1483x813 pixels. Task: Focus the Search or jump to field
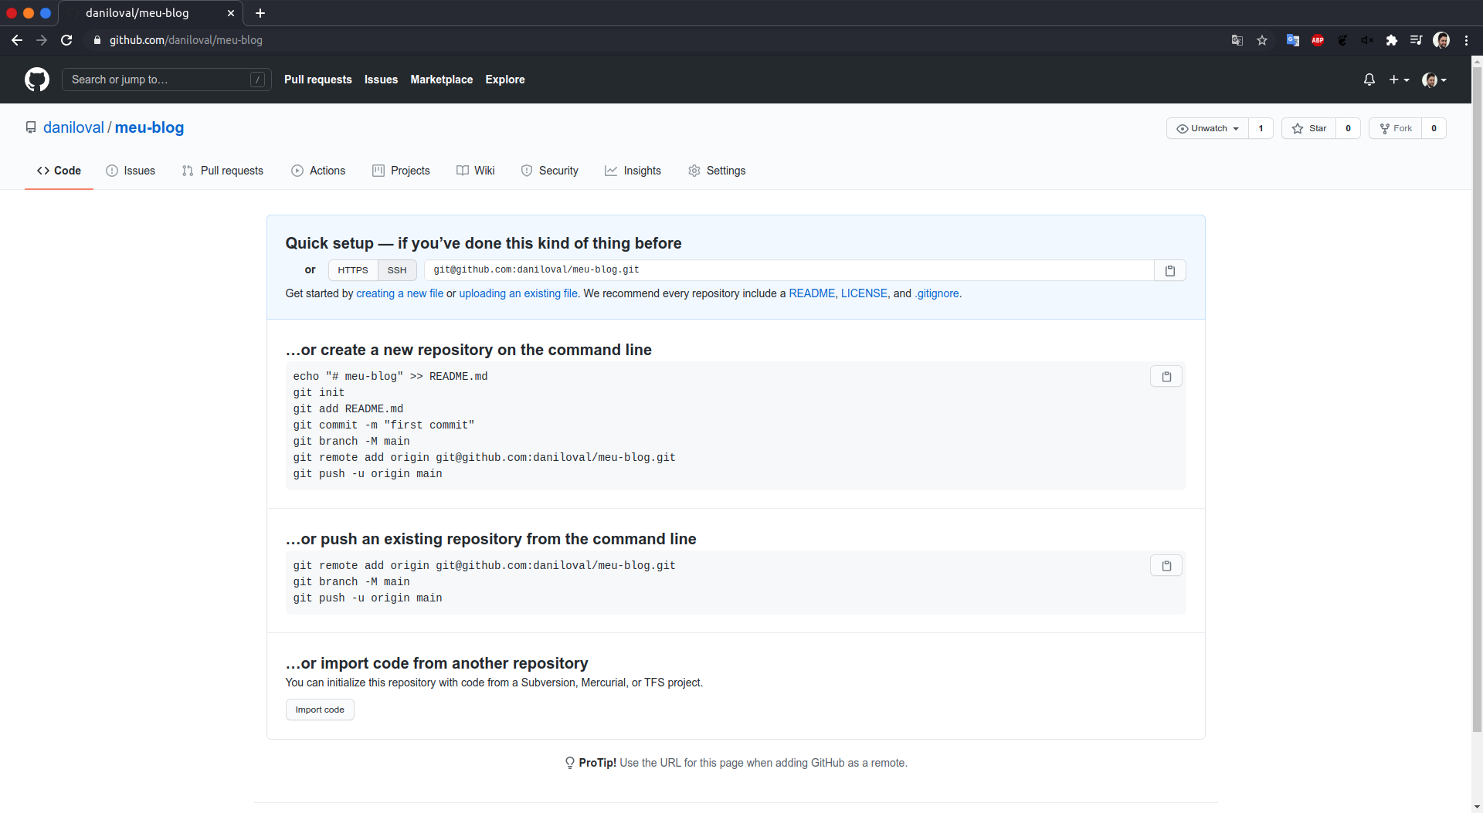[x=166, y=80]
